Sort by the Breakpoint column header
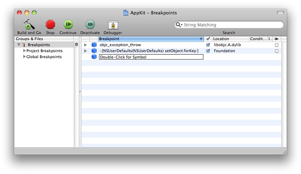The image size is (301, 174). coord(151,39)
